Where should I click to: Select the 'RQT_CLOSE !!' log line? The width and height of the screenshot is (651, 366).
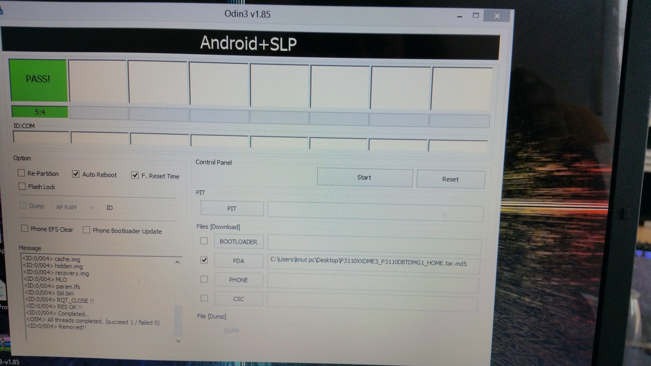[x=59, y=300]
